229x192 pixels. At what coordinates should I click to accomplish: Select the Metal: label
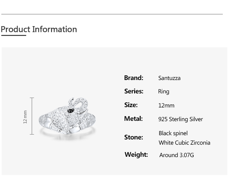[x=133, y=119]
